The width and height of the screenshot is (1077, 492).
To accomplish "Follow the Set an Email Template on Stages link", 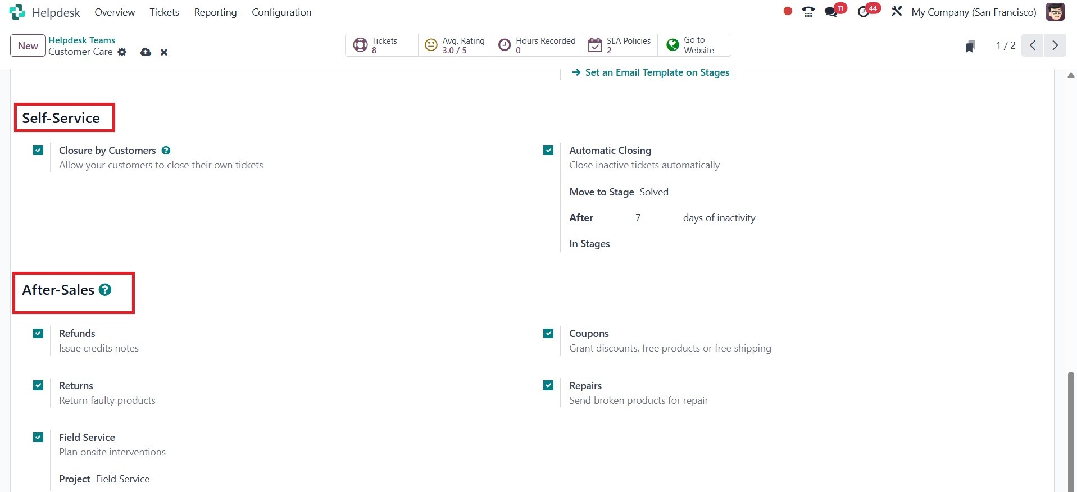I will point(657,72).
